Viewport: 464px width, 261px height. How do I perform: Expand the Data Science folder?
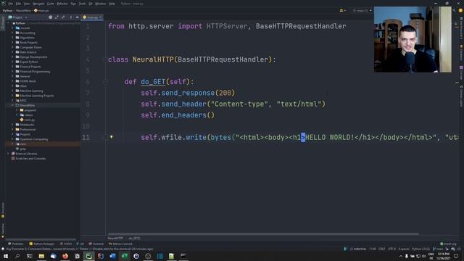click(12, 52)
